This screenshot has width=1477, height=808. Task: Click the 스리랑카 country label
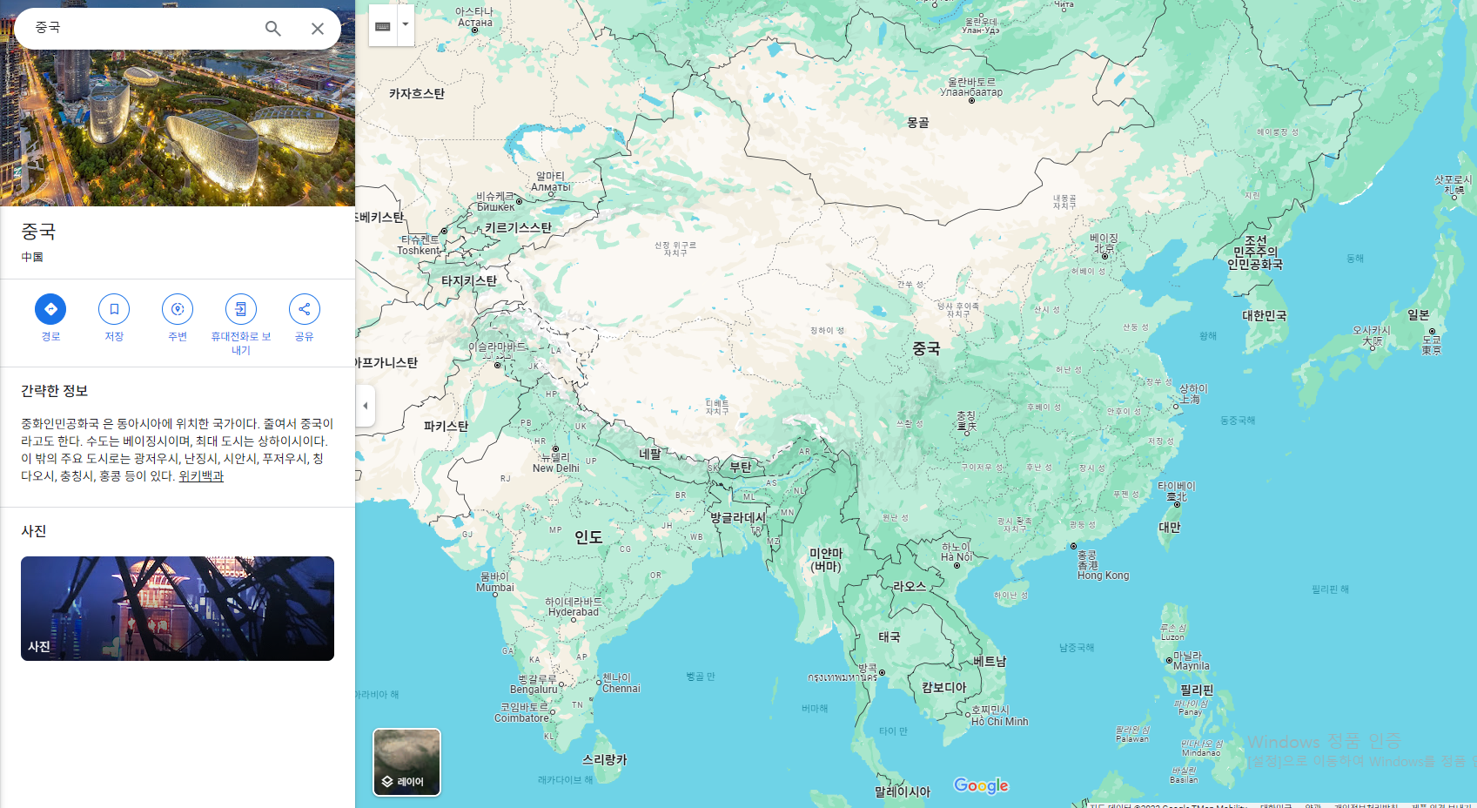[605, 760]
